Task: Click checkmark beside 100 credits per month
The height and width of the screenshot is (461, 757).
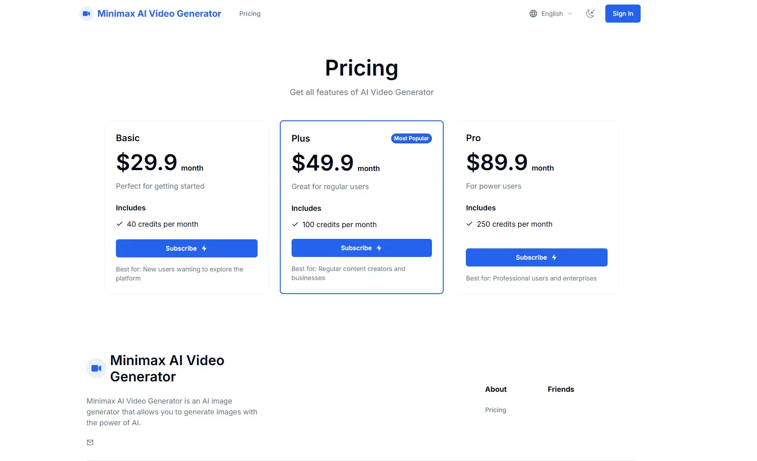Action: point(295,224)
